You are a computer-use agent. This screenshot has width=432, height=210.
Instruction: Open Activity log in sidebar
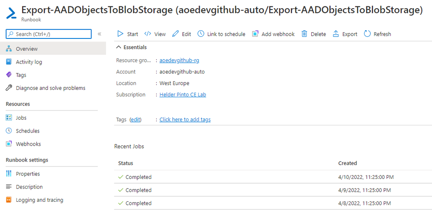point(29,62)
